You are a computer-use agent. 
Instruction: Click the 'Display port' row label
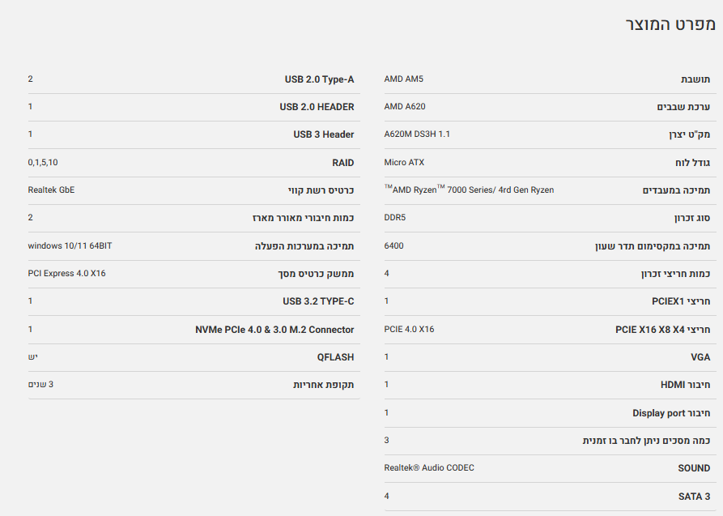tap(671, 413)
